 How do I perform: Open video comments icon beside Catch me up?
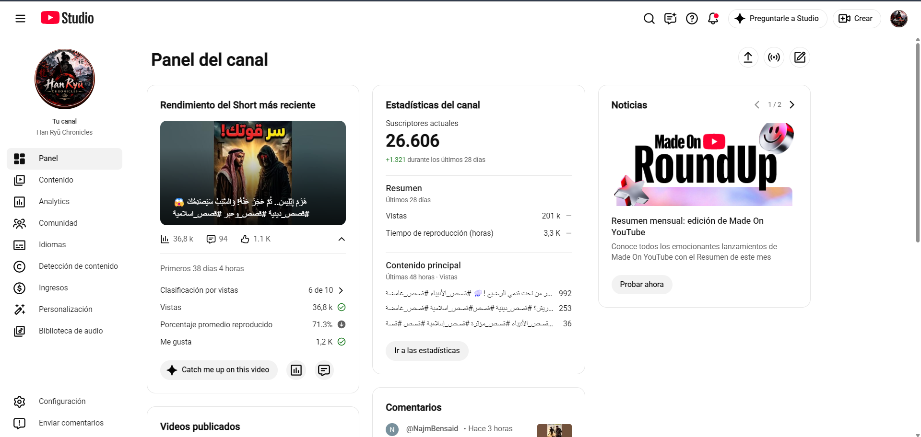(324, 370)
